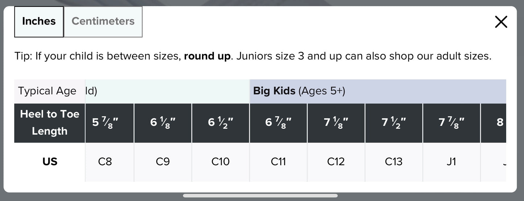Click the C13 size cell

point(393,161)
